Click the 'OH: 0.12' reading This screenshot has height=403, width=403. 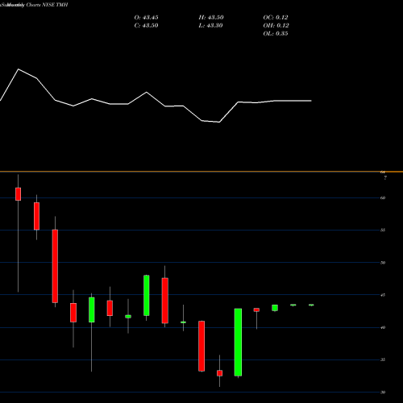[276, 26]
